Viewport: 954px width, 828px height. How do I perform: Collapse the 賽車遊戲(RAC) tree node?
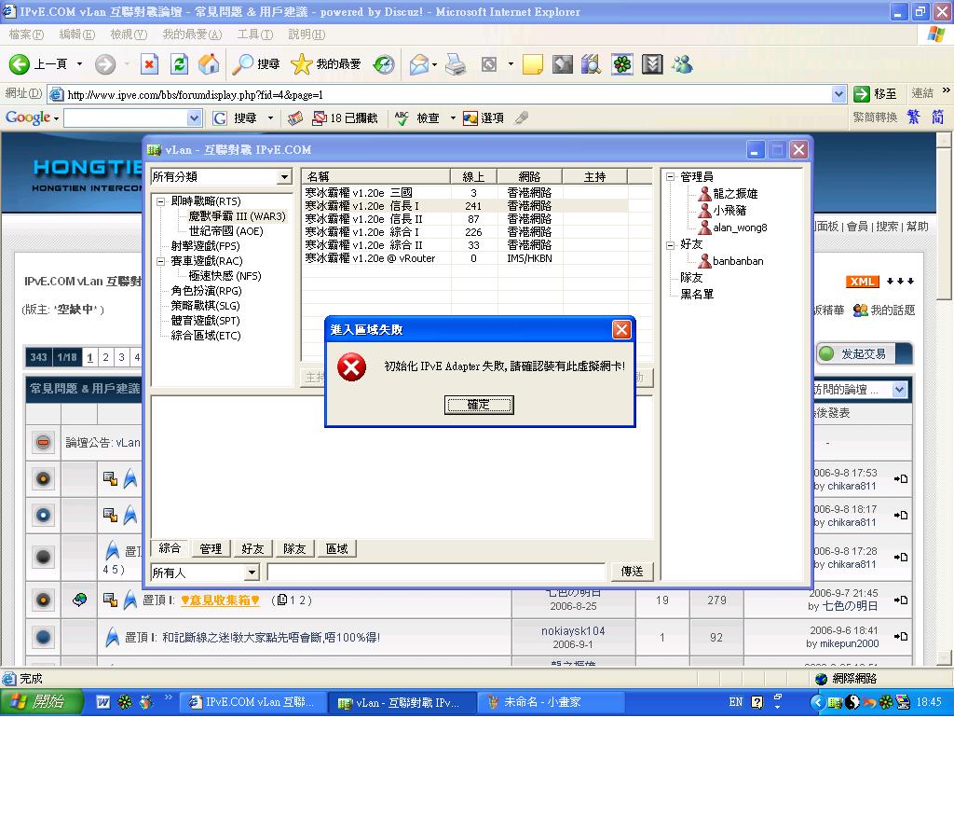[x=160, y=261]
